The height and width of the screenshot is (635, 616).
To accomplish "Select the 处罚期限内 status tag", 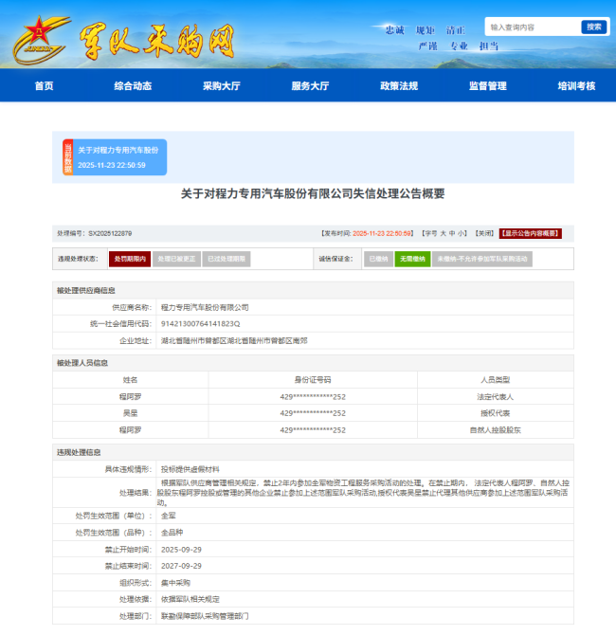I will pyautogui.click(x=129, y=259).
